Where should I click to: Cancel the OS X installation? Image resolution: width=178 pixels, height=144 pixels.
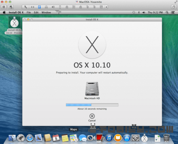coord(92,118)
